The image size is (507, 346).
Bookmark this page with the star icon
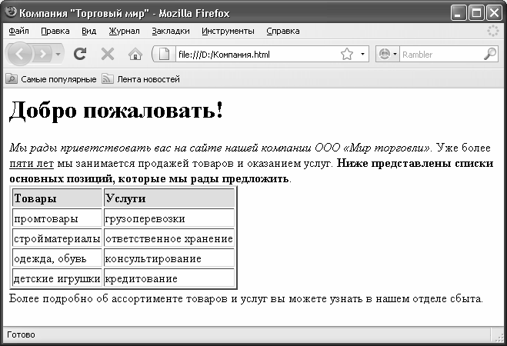pos(346,55)
